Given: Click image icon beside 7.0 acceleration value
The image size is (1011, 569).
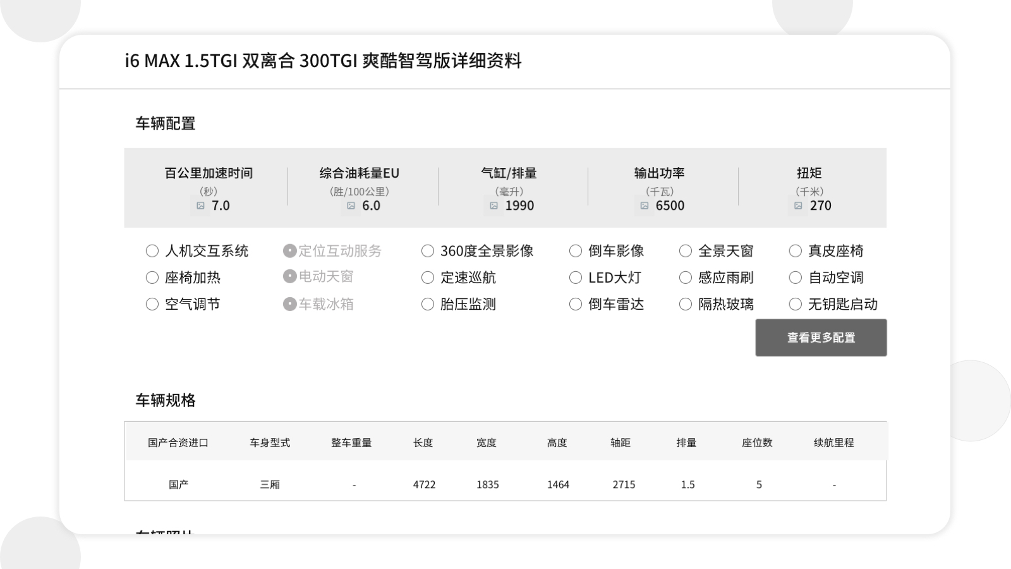Looking at the screenshot, I should 200,205.
